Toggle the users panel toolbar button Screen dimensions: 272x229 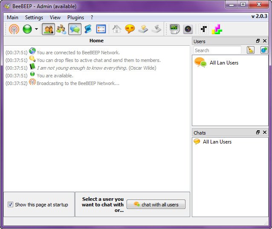pyautogui.click(x=49, y=29)
